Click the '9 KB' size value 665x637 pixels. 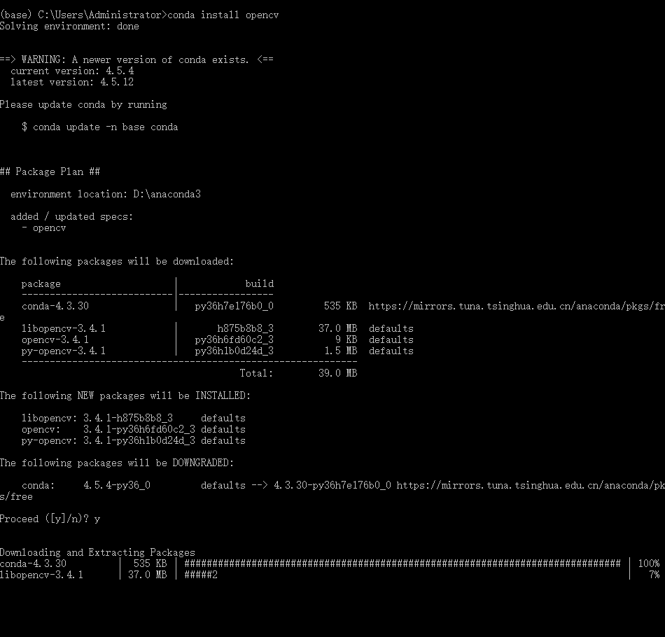(346, 339)
